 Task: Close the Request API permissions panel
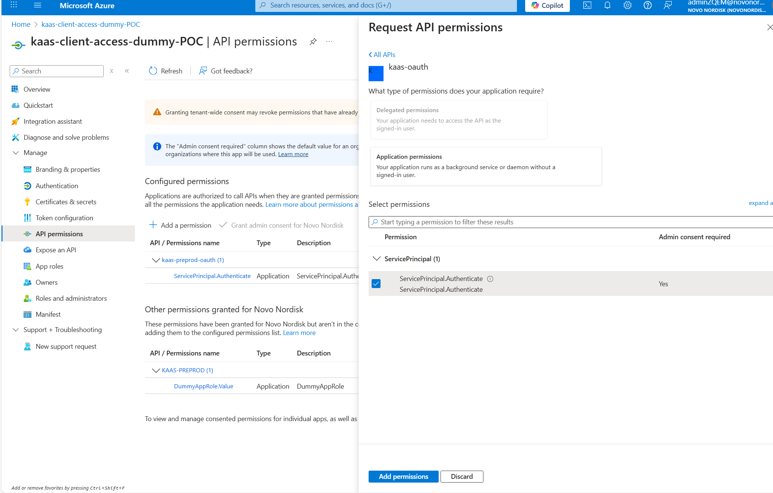[x=769, y=27]
